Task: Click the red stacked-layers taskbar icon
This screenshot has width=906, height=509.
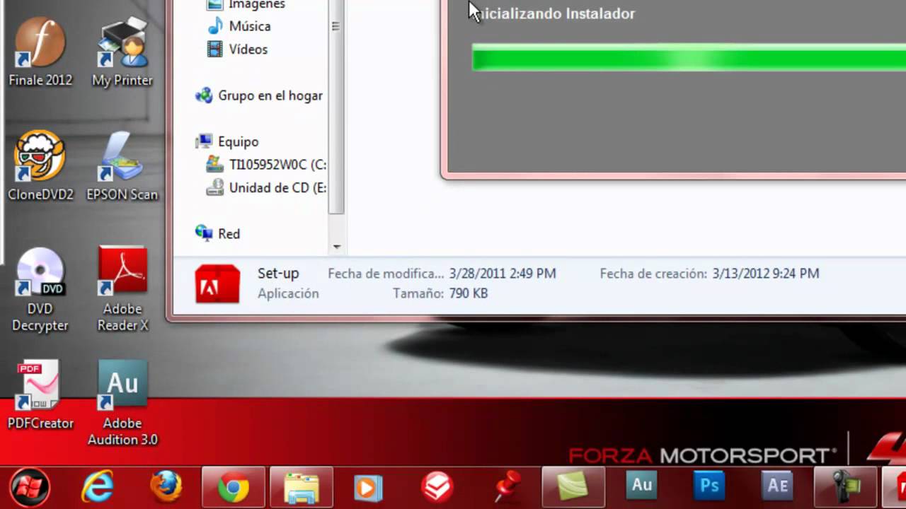Action: [437, 487]
